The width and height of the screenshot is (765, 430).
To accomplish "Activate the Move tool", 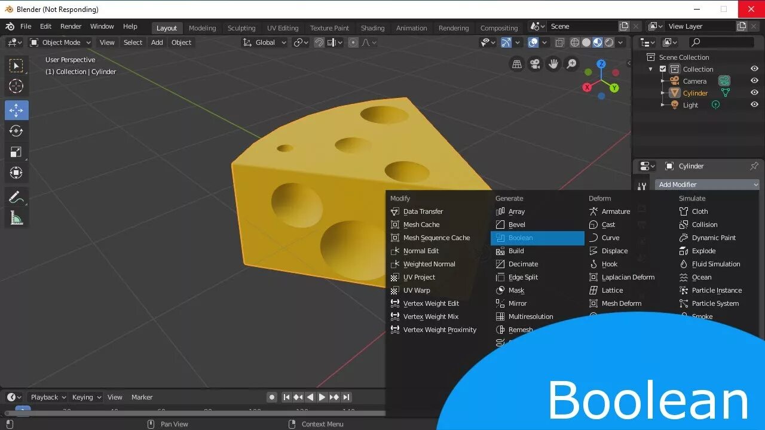I will [16, 110].
